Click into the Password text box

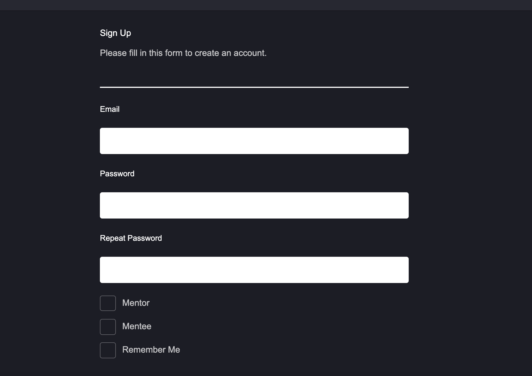(254, 205)
